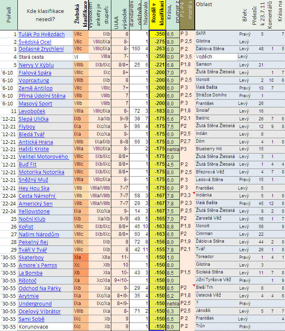Click the "Fialová Spára" link
Image resolution: width=285 pixels, height=331 pixels.
coord(35,73)
